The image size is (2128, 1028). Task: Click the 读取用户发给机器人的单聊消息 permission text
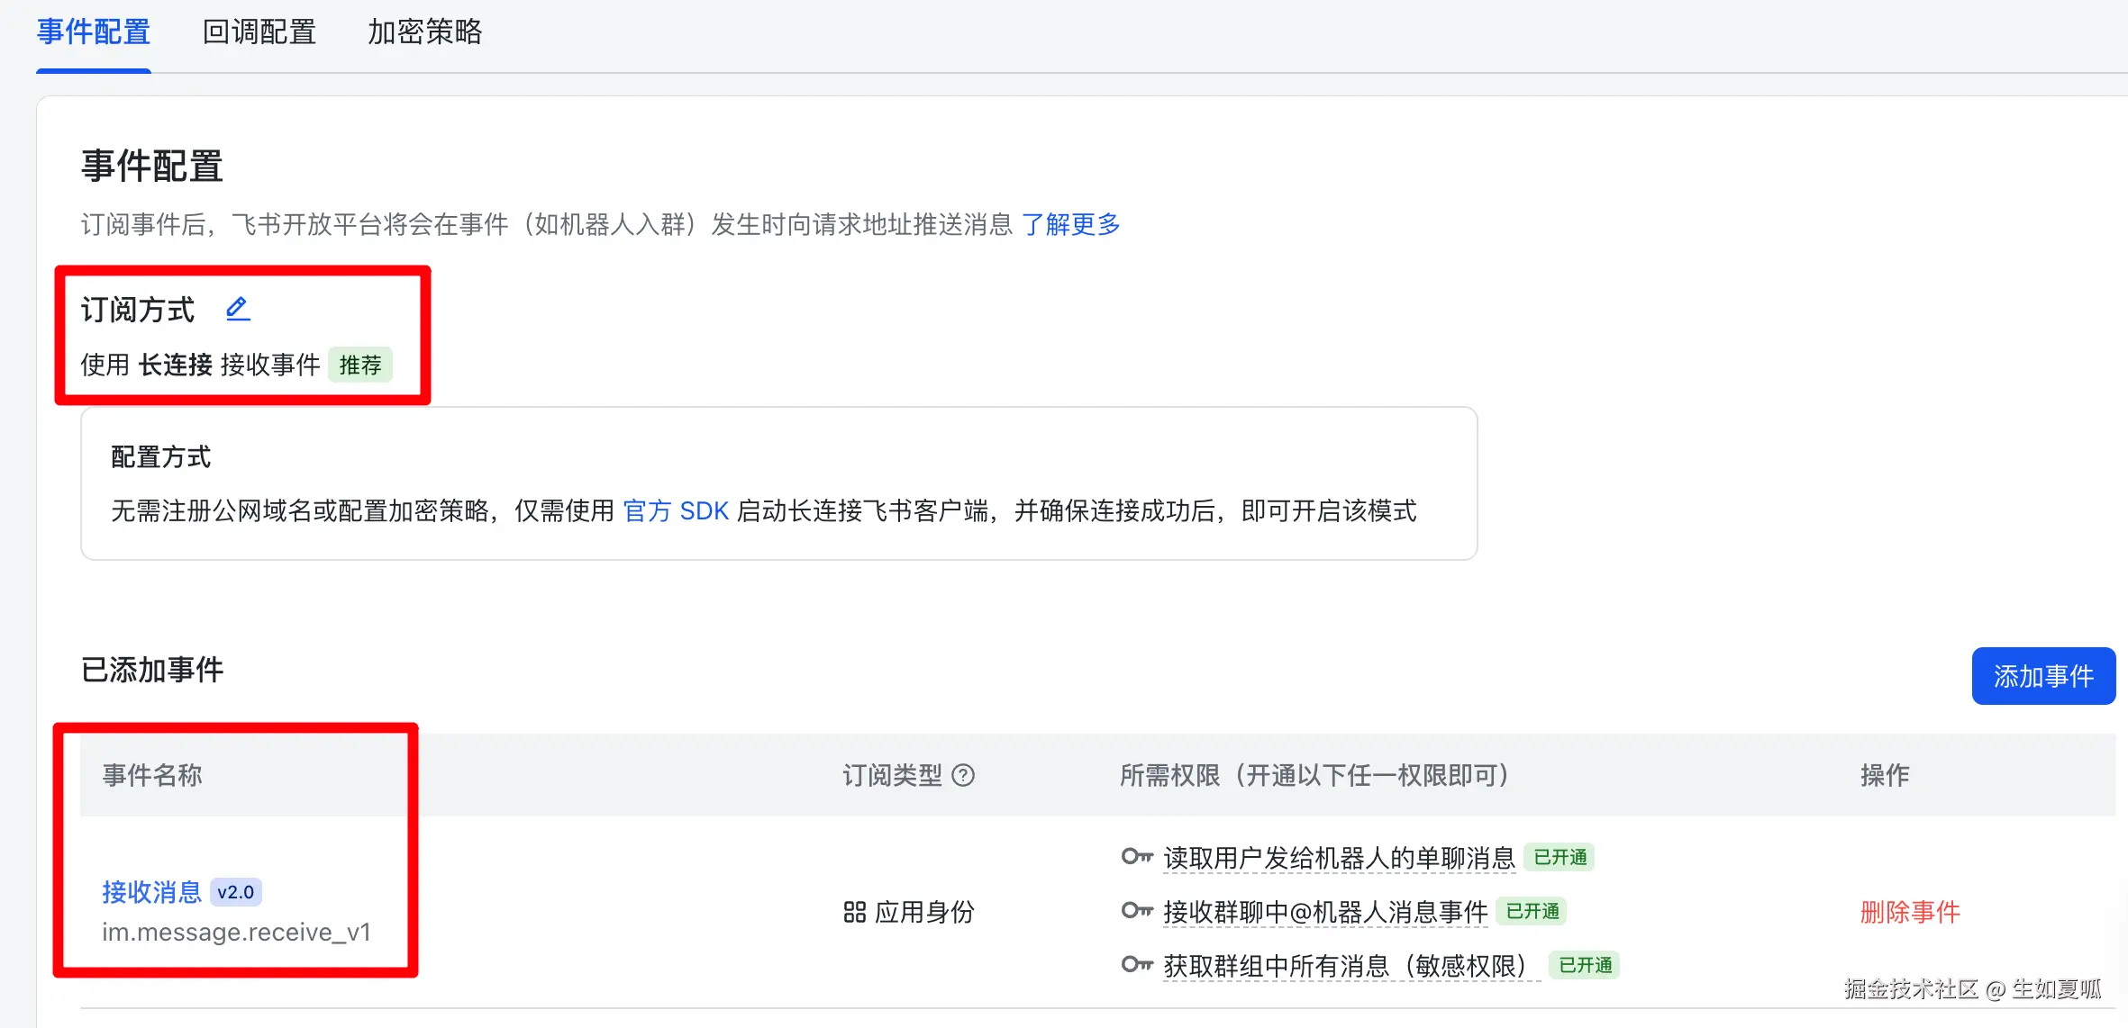tap(1339, 858)
